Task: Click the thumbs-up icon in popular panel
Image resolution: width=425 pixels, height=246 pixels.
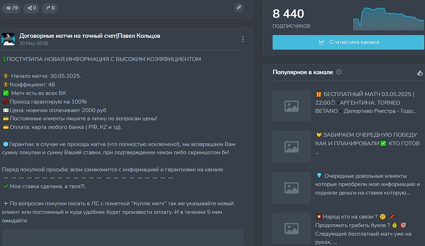Action: tap(420, 73)
